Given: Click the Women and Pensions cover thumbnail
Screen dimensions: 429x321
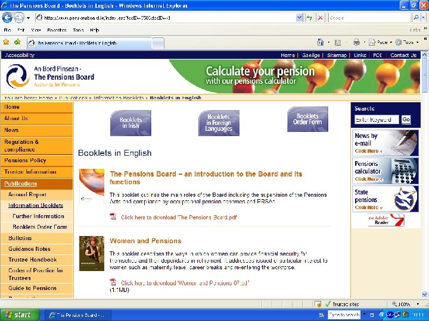Looking at the screenshot, I should (x=92, y=253).
